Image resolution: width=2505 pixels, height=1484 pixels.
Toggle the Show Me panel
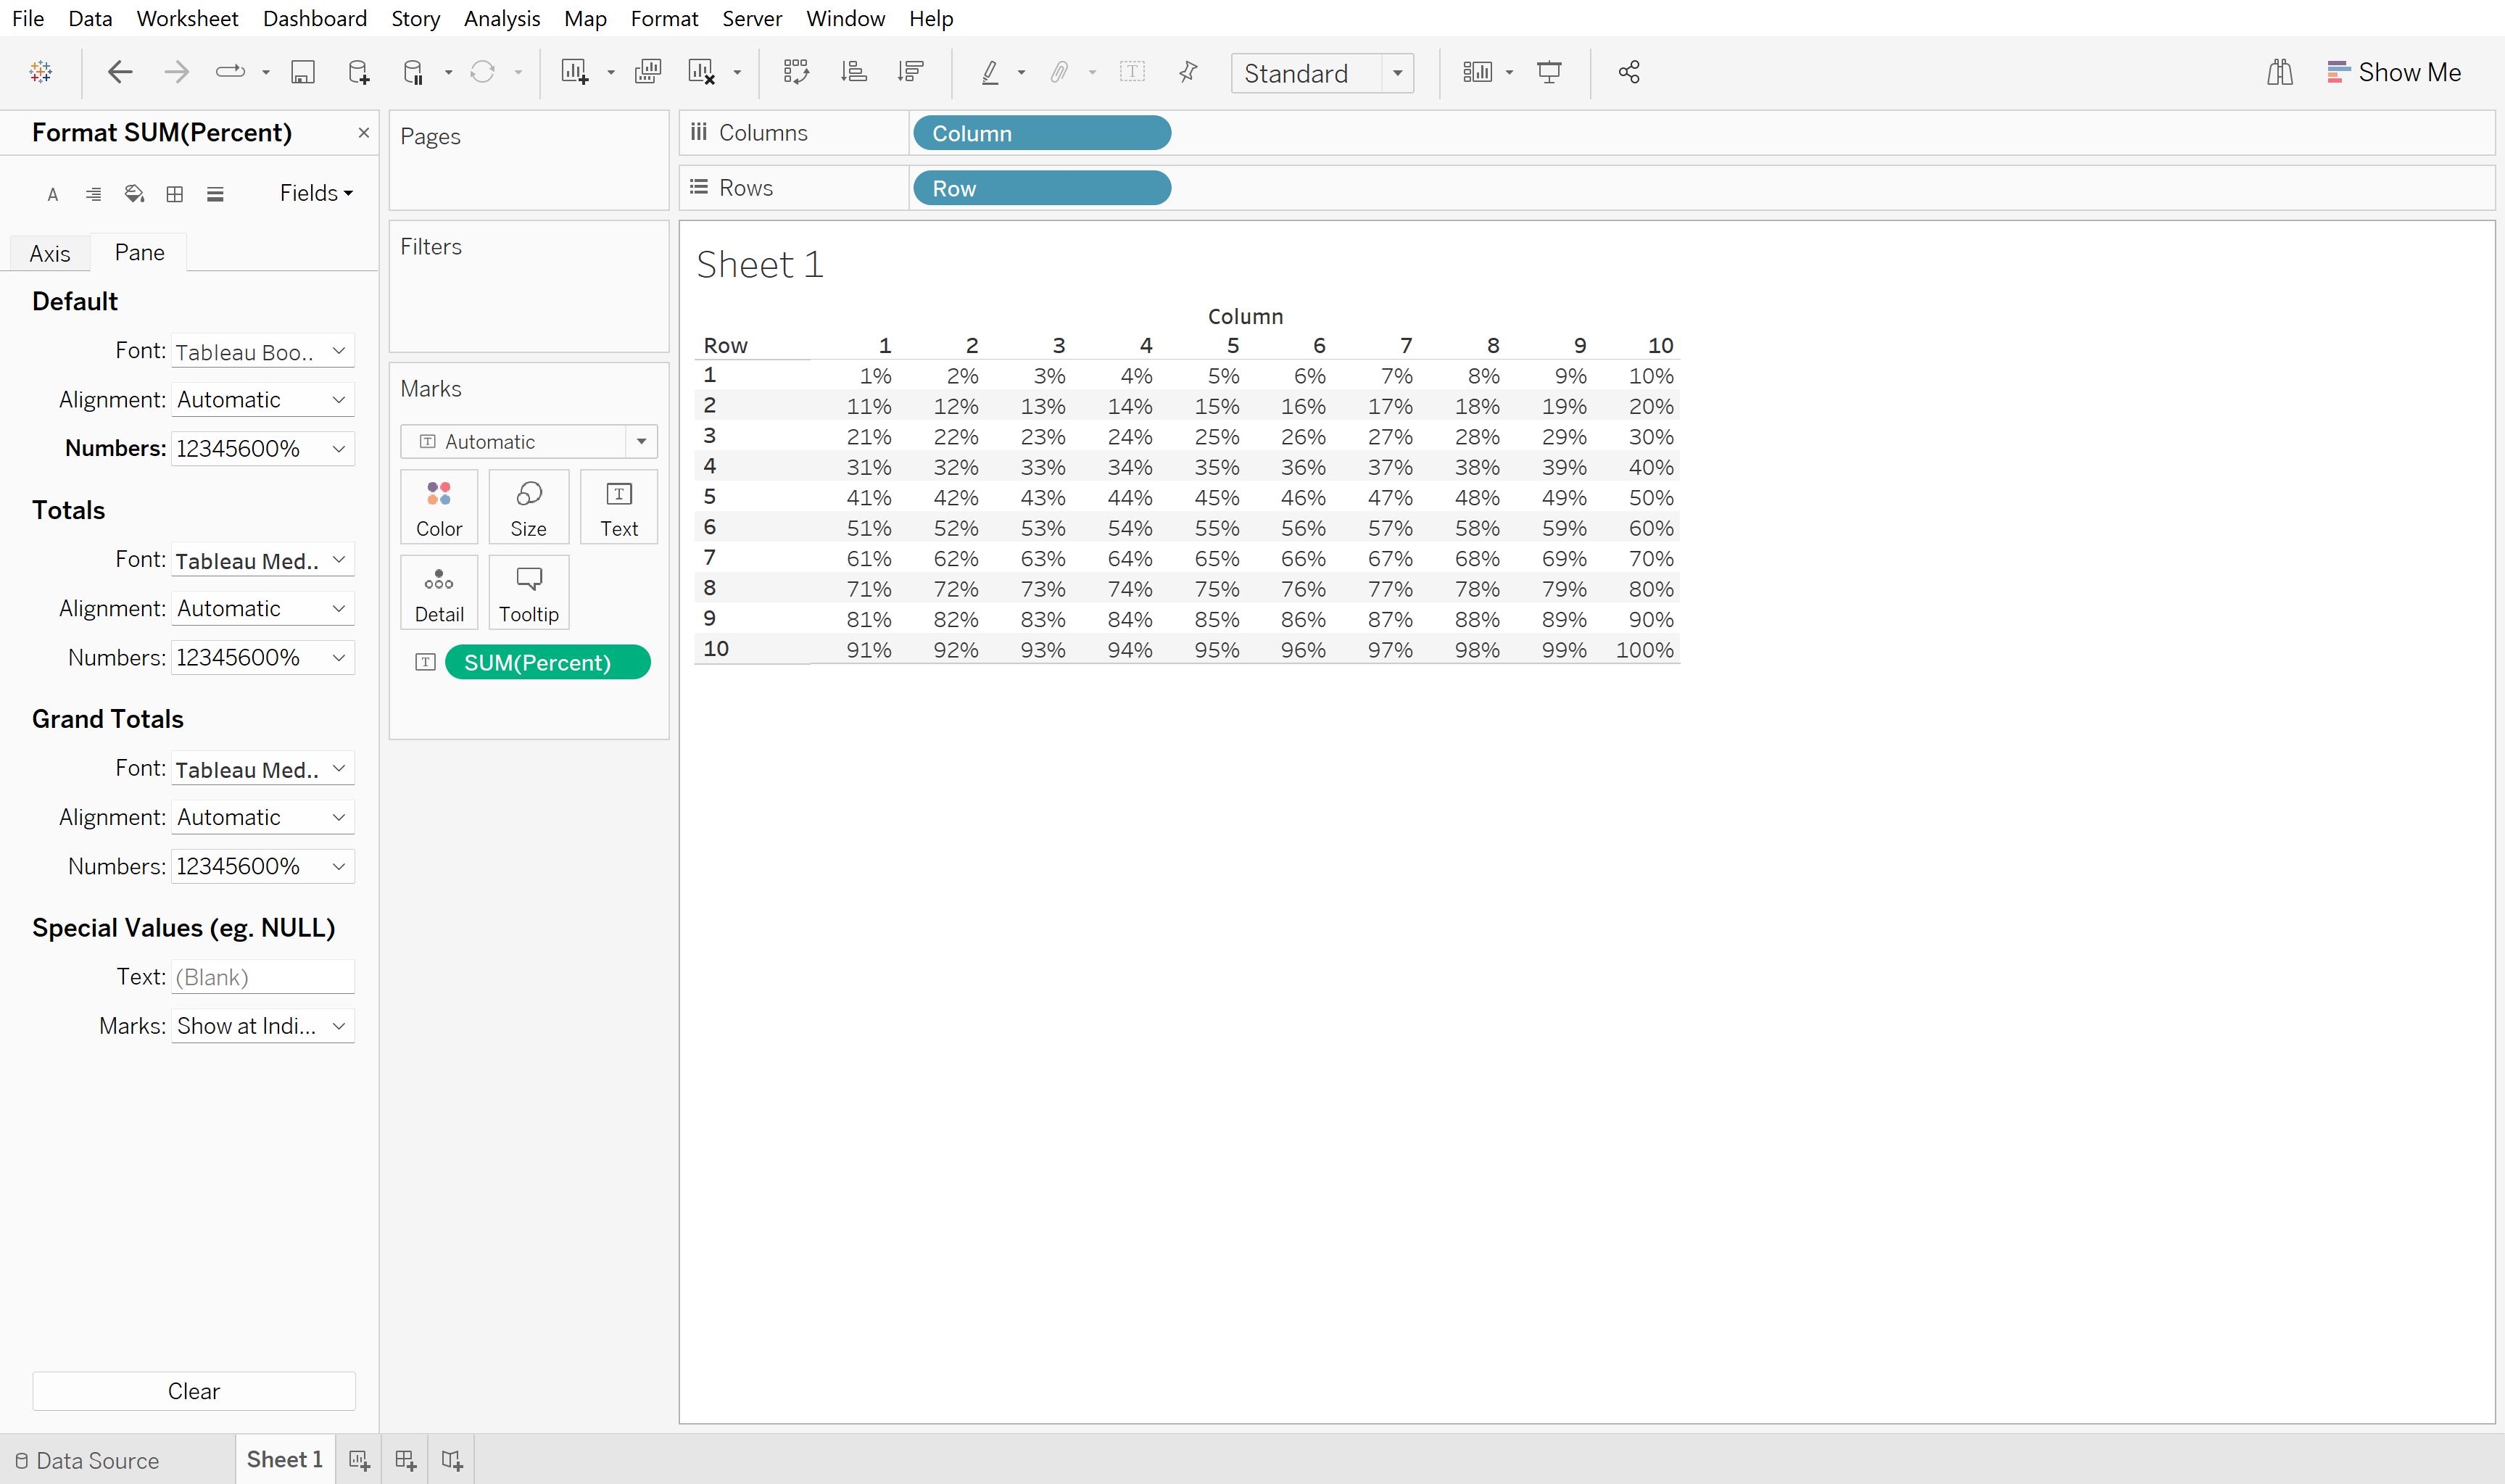click(2395, 72)
